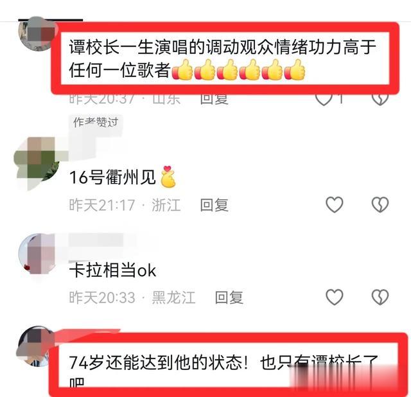
Task: Dislike the 山东 comment with broken-heart icon
Action: (380, 100)
